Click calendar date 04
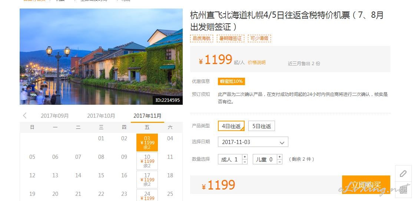414x201 pixels. pos(170,138)
